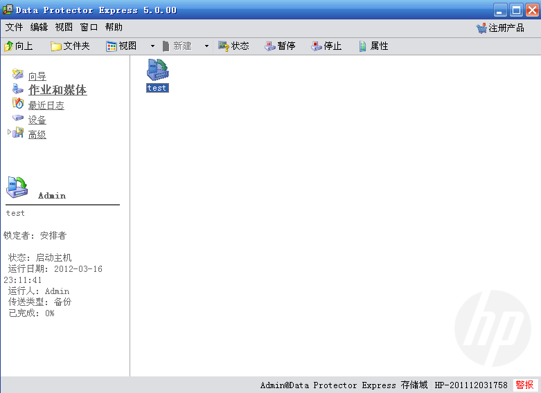Open the 视图 menu in the menu bar
Image resolution: width=541 pixels, height=393 pixels.
[64, 27]
